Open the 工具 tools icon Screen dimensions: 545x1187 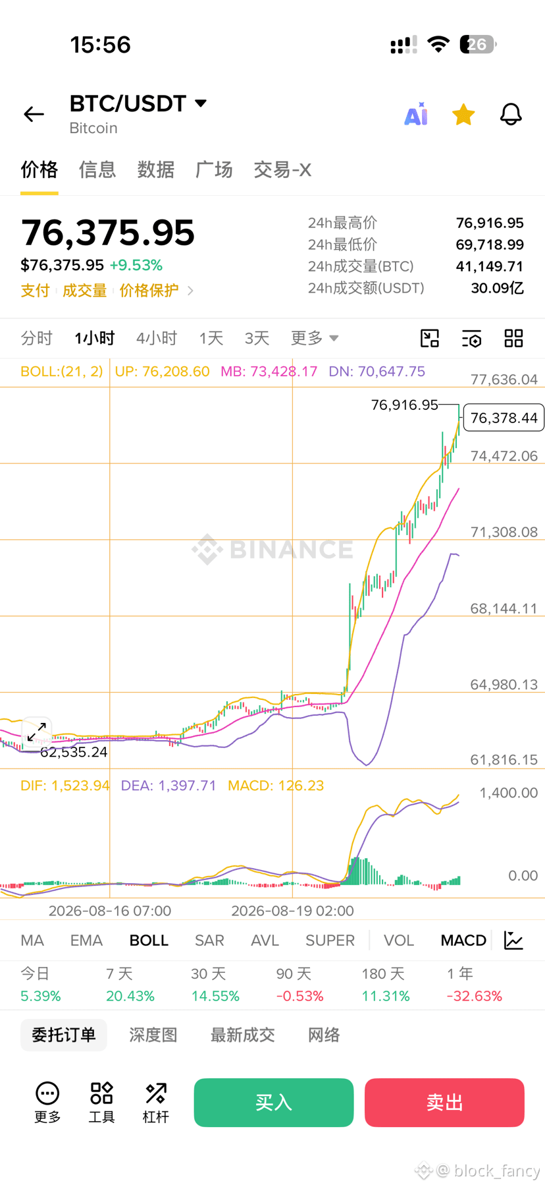pos(101,1103)
